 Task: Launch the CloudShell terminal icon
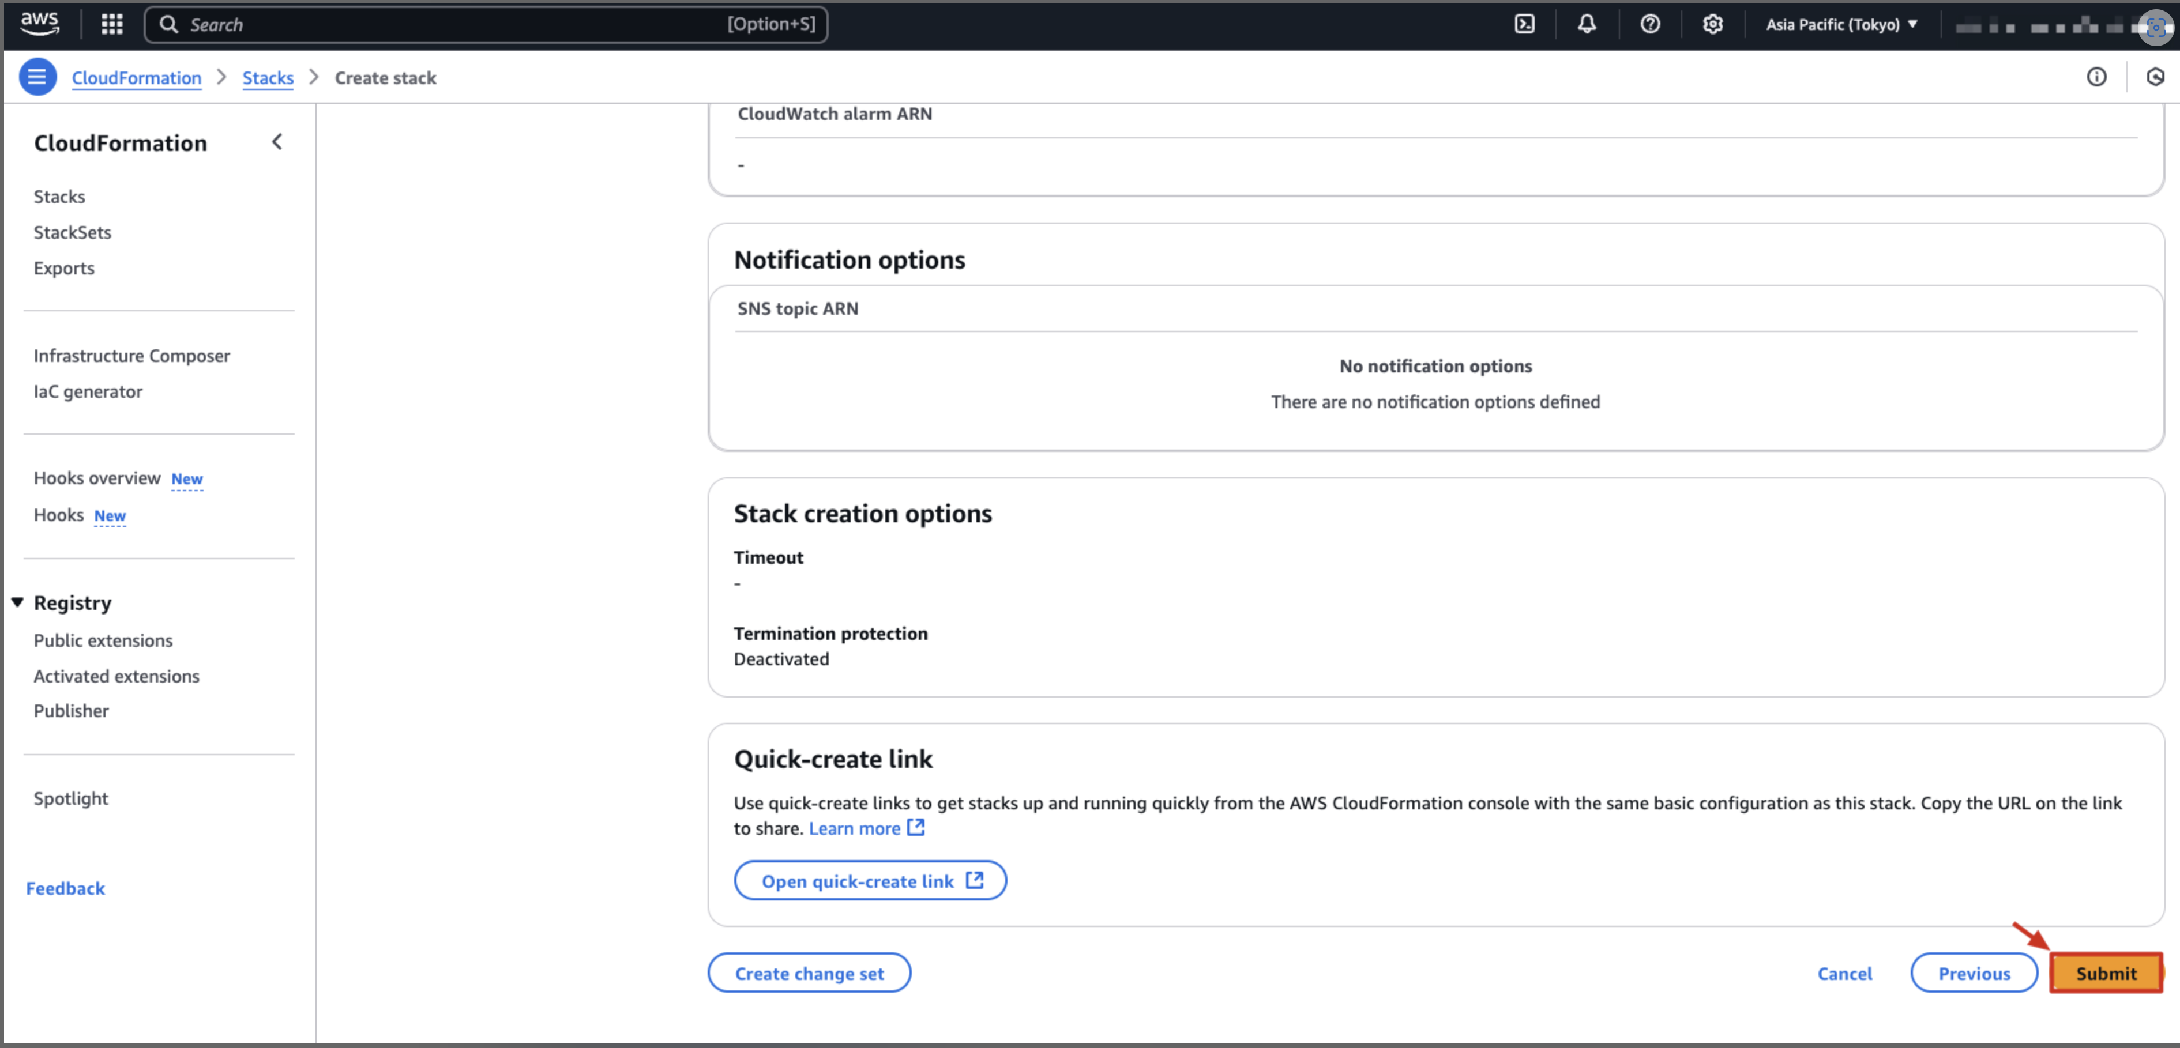(x=1524, y=24)
